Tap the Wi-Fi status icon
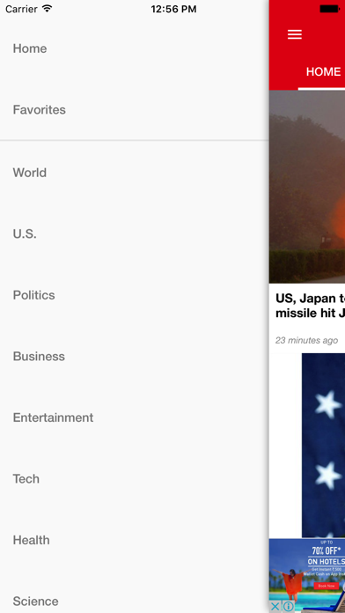 [48, 9]
